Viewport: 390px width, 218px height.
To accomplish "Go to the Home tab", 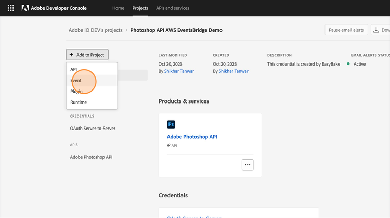I will tap(118, 8).
